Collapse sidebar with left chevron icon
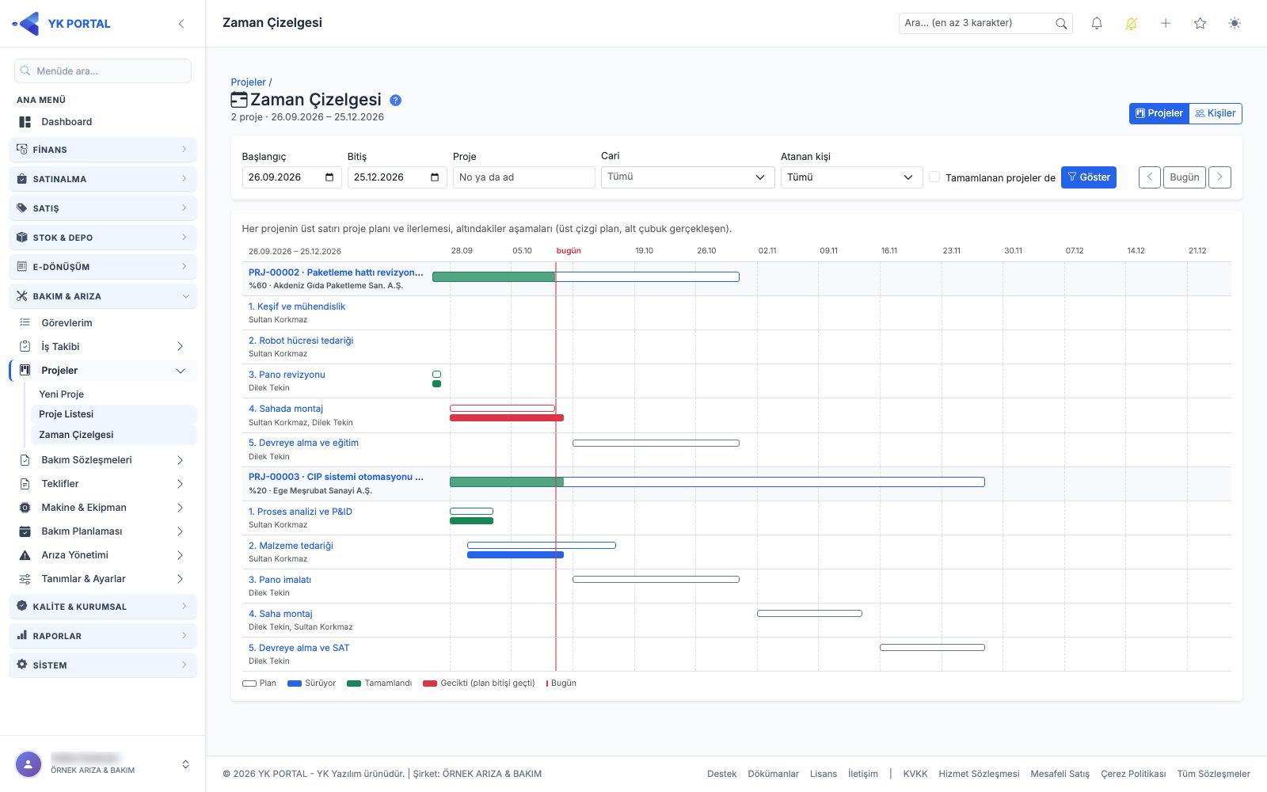Viewport: 1267px width, 792px height. (x=181, y=24)
